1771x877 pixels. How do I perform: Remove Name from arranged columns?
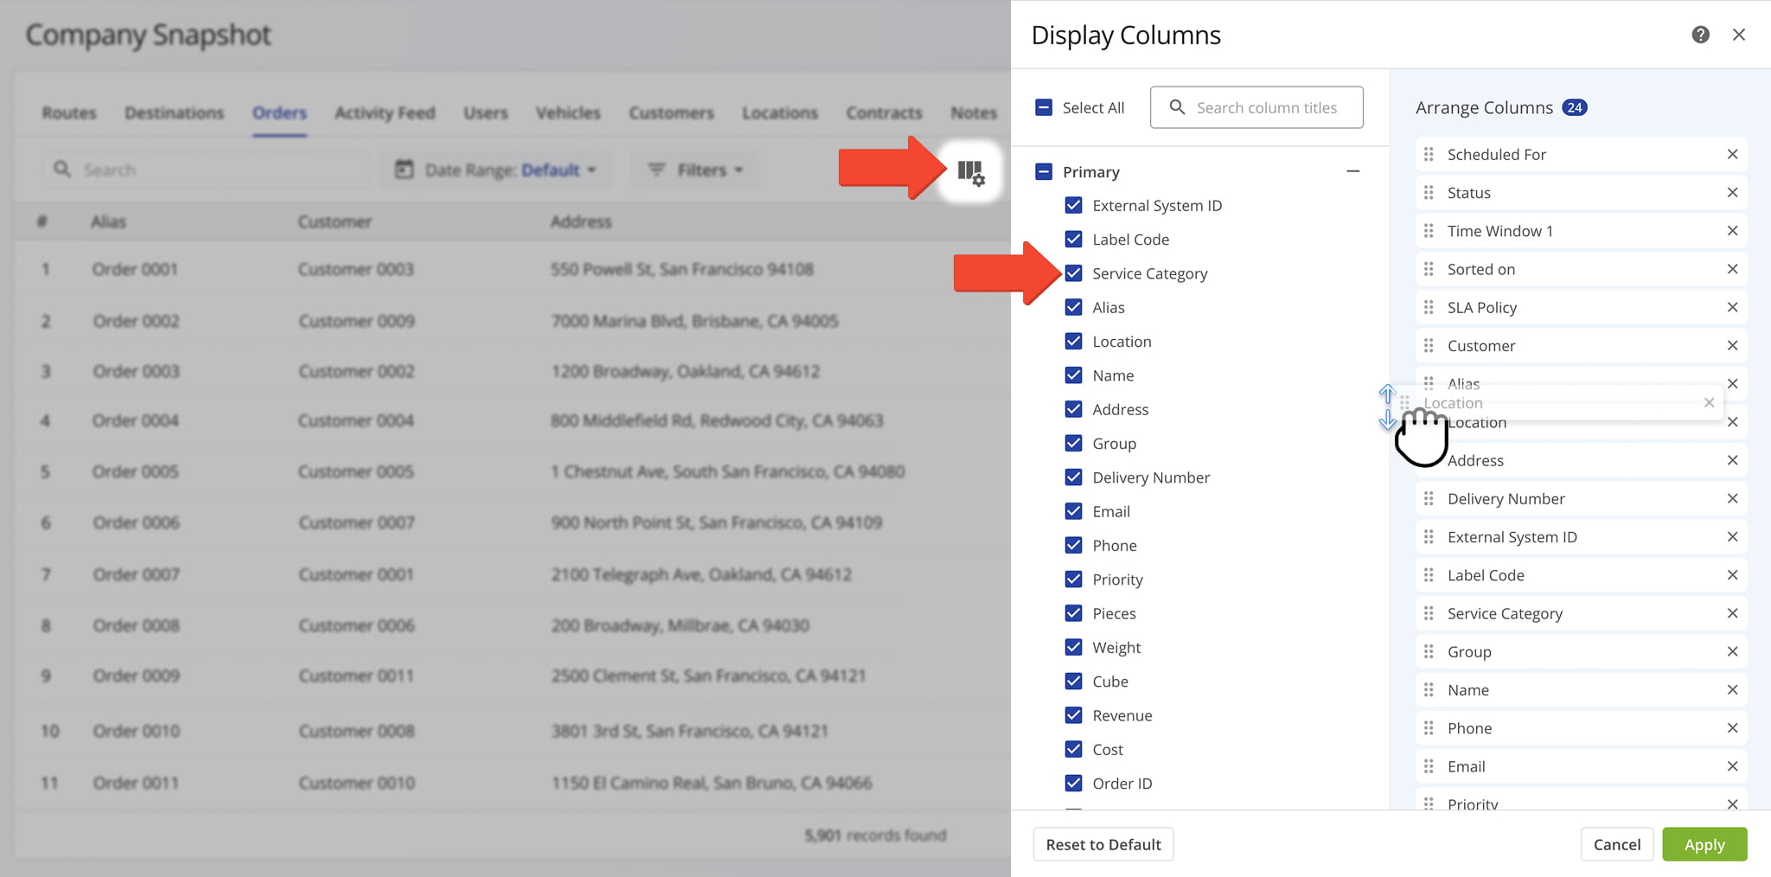[1732, 689]
